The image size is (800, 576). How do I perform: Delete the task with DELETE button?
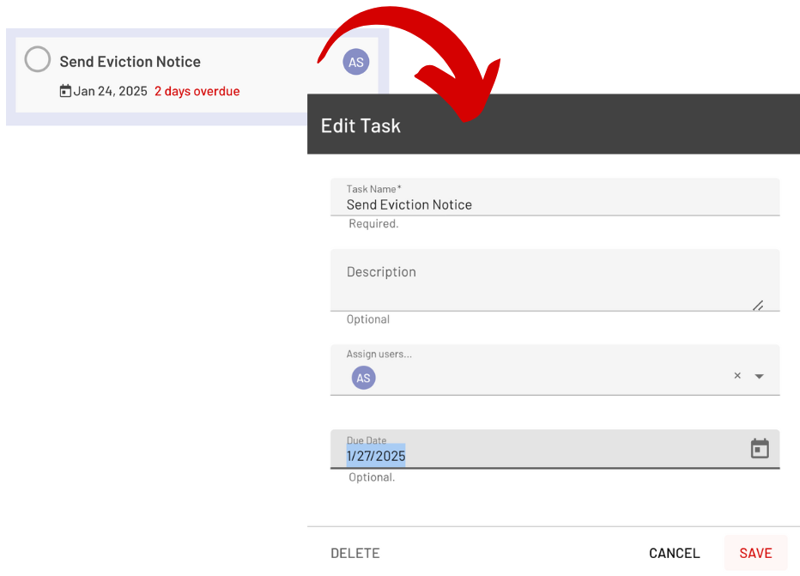(x=355, y=553)
